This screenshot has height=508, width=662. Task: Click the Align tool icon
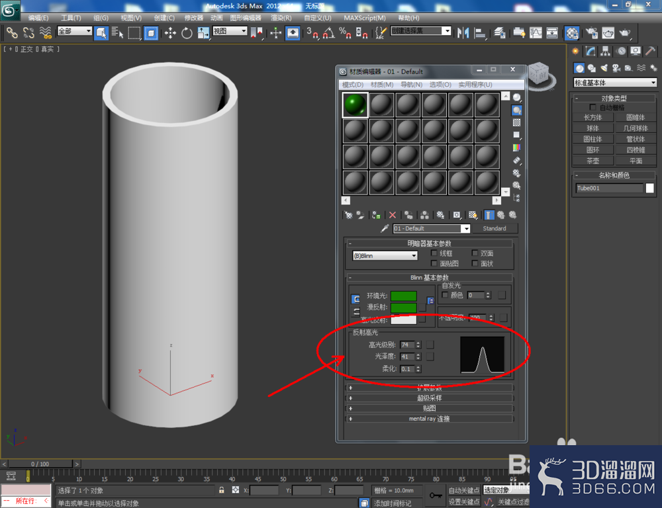pos(480,32)
